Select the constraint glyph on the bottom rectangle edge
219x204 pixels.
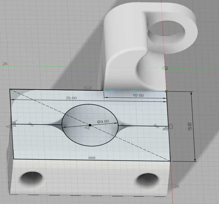click(92, 158)
